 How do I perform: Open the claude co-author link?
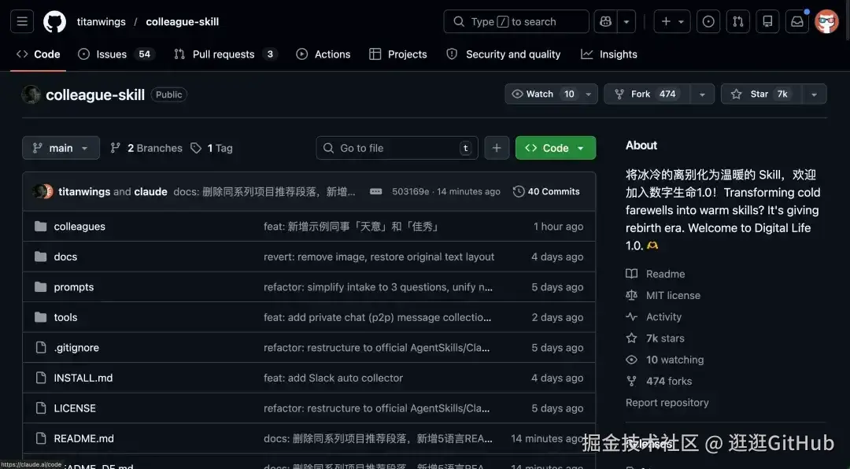(x=150, y=191)
